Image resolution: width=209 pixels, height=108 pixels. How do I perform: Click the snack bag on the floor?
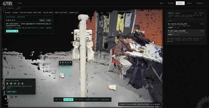pyautogui.click(x=112, y=87)
